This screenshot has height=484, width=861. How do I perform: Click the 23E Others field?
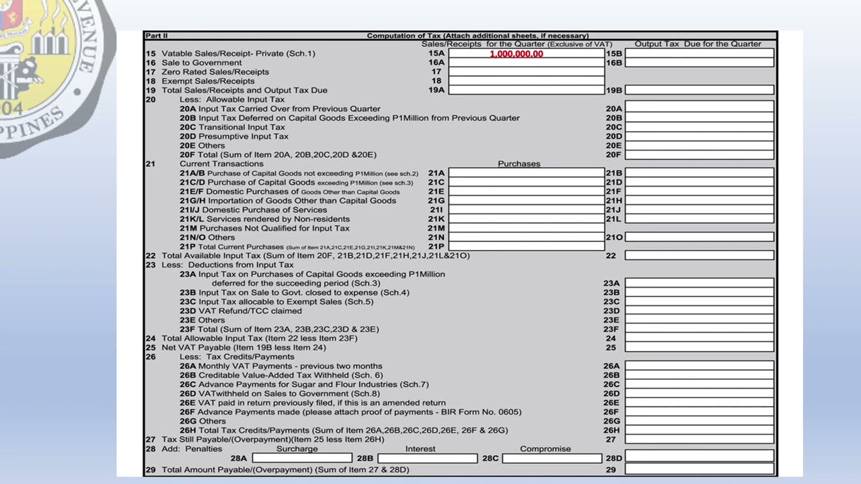[x=700, y=320]
